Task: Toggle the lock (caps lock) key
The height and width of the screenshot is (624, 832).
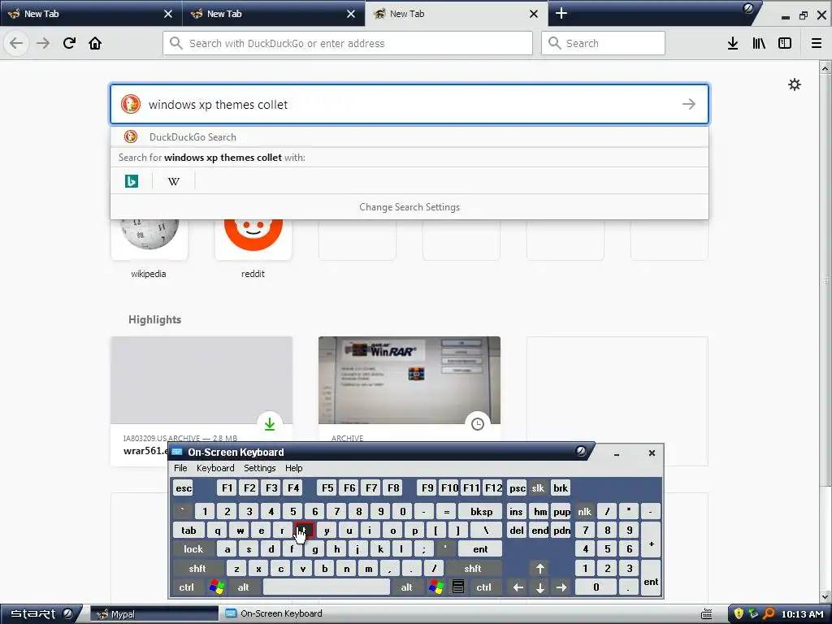Action: [193, 549]
